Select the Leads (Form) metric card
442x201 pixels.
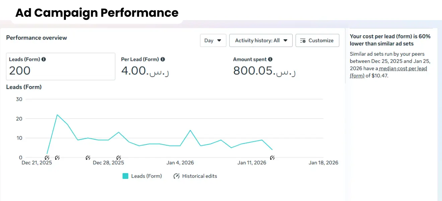click(x=61, y=66)
